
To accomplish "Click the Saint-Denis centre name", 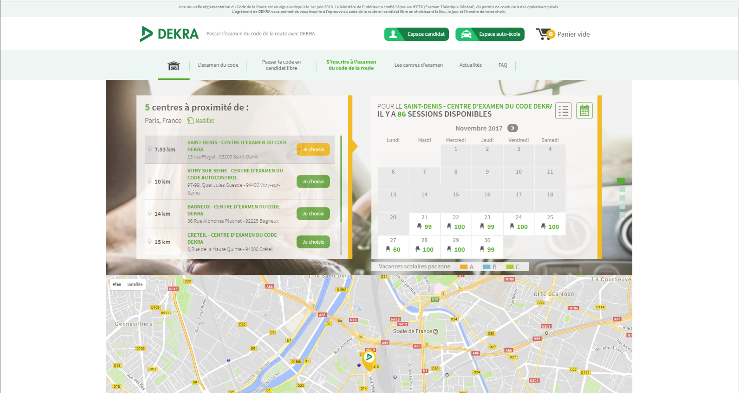I will click(237, 146).
